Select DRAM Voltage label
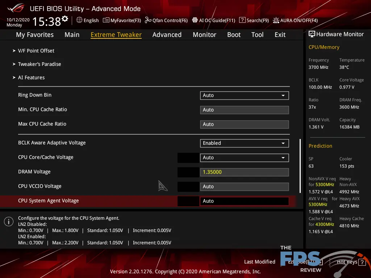Viewport: 371px width, 278px height. pos(34,172)
